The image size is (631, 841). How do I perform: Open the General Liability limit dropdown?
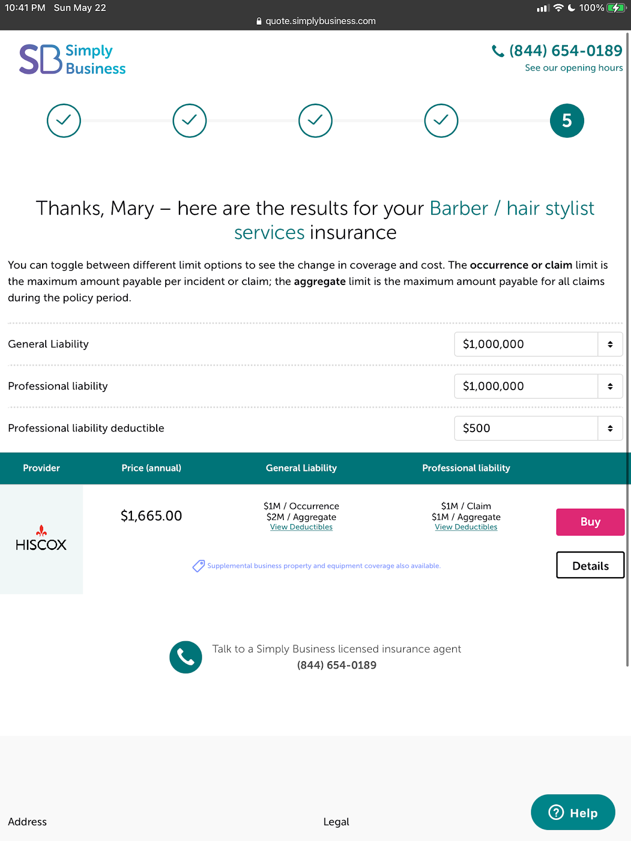pos(538,344)
